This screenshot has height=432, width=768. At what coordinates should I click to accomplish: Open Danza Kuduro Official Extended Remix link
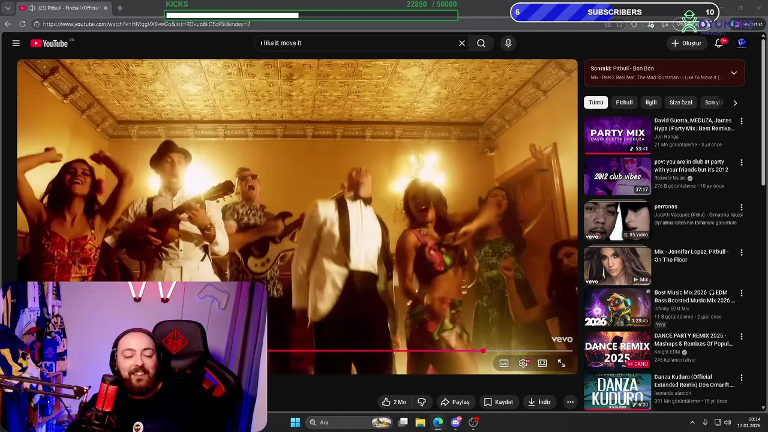pos(694,381)
